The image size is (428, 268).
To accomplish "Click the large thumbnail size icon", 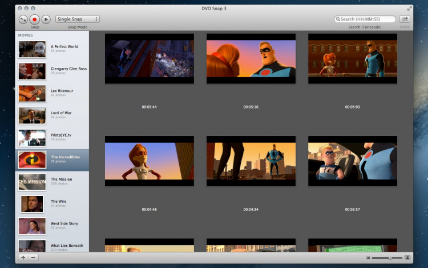I will tap(407, 258).
